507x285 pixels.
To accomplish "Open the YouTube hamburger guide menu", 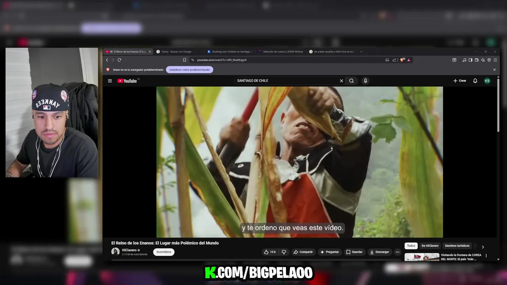I will point(110,81).
